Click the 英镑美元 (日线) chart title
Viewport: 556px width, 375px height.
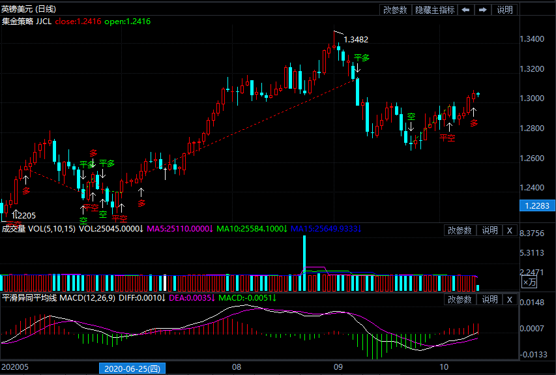coord(29,9)
